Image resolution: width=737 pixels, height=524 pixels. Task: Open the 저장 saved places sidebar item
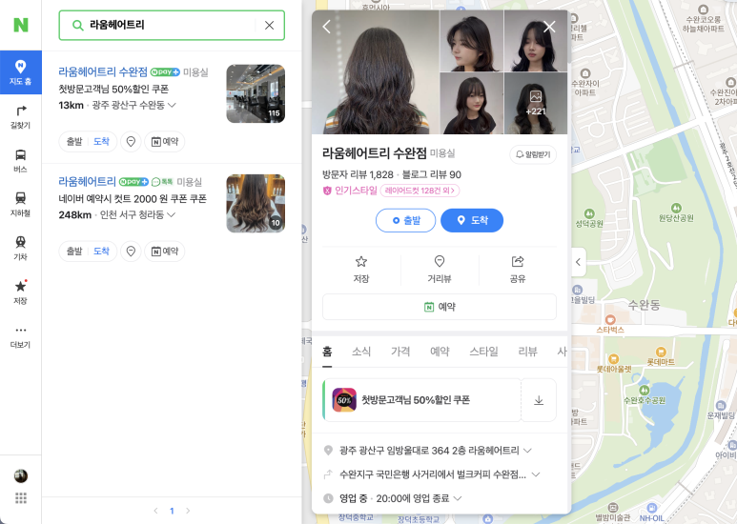[x=21, y=292]
